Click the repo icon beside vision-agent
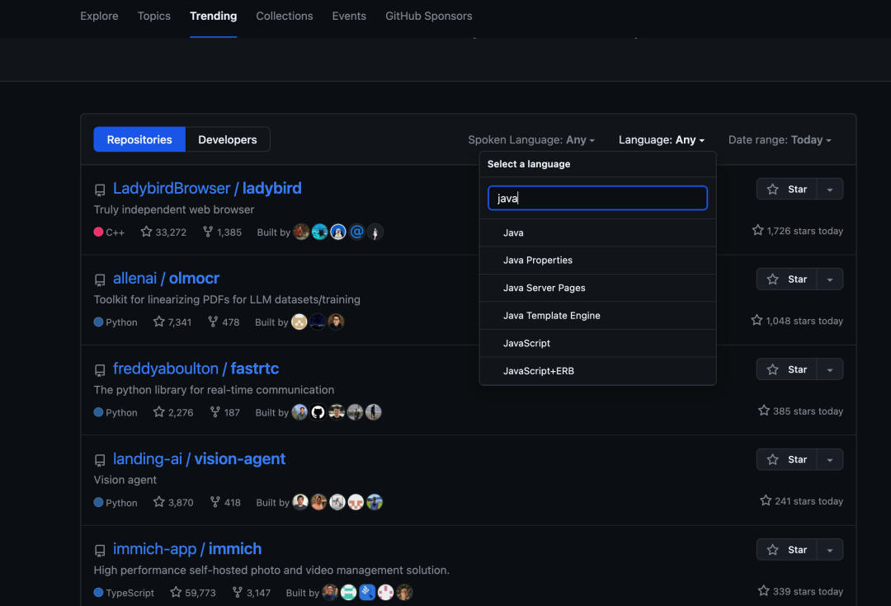 coord(100,460)
